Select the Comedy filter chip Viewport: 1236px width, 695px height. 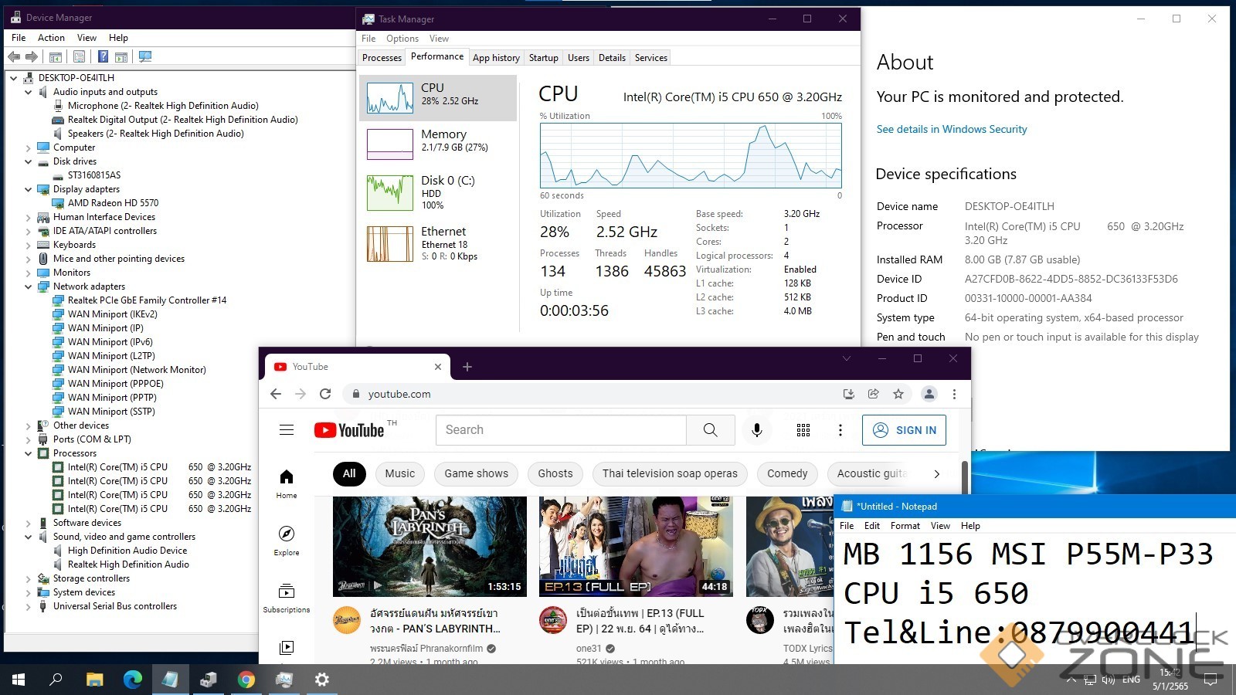coord(786,473)
